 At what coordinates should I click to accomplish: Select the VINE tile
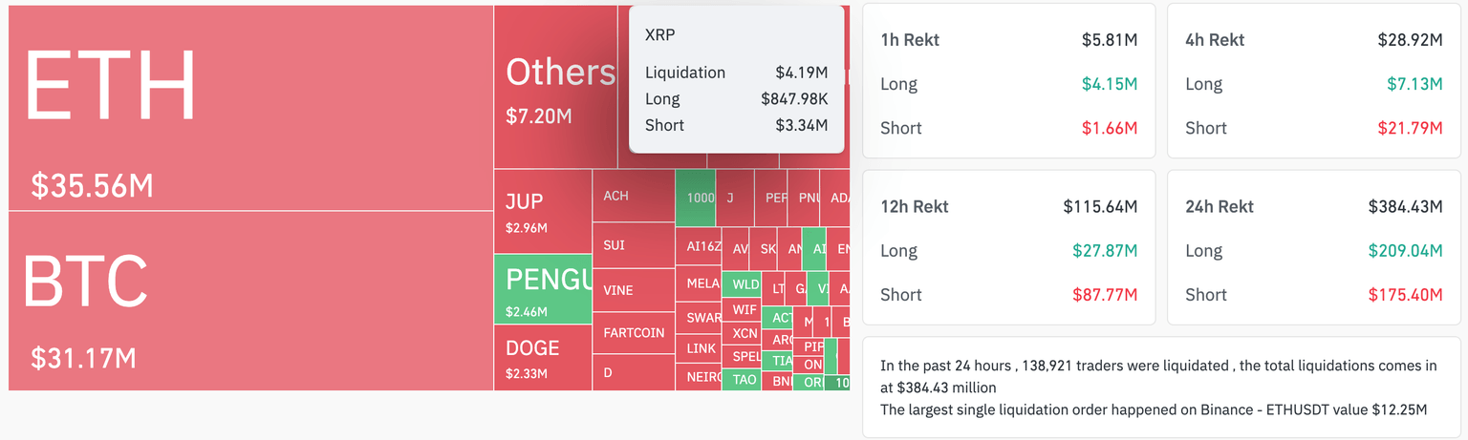(x=633, y=290)
